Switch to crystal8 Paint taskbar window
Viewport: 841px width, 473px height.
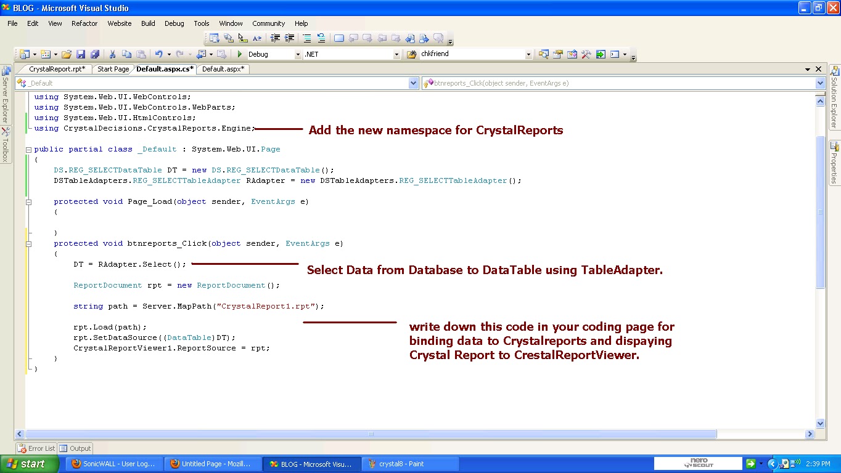click(410, 464)
